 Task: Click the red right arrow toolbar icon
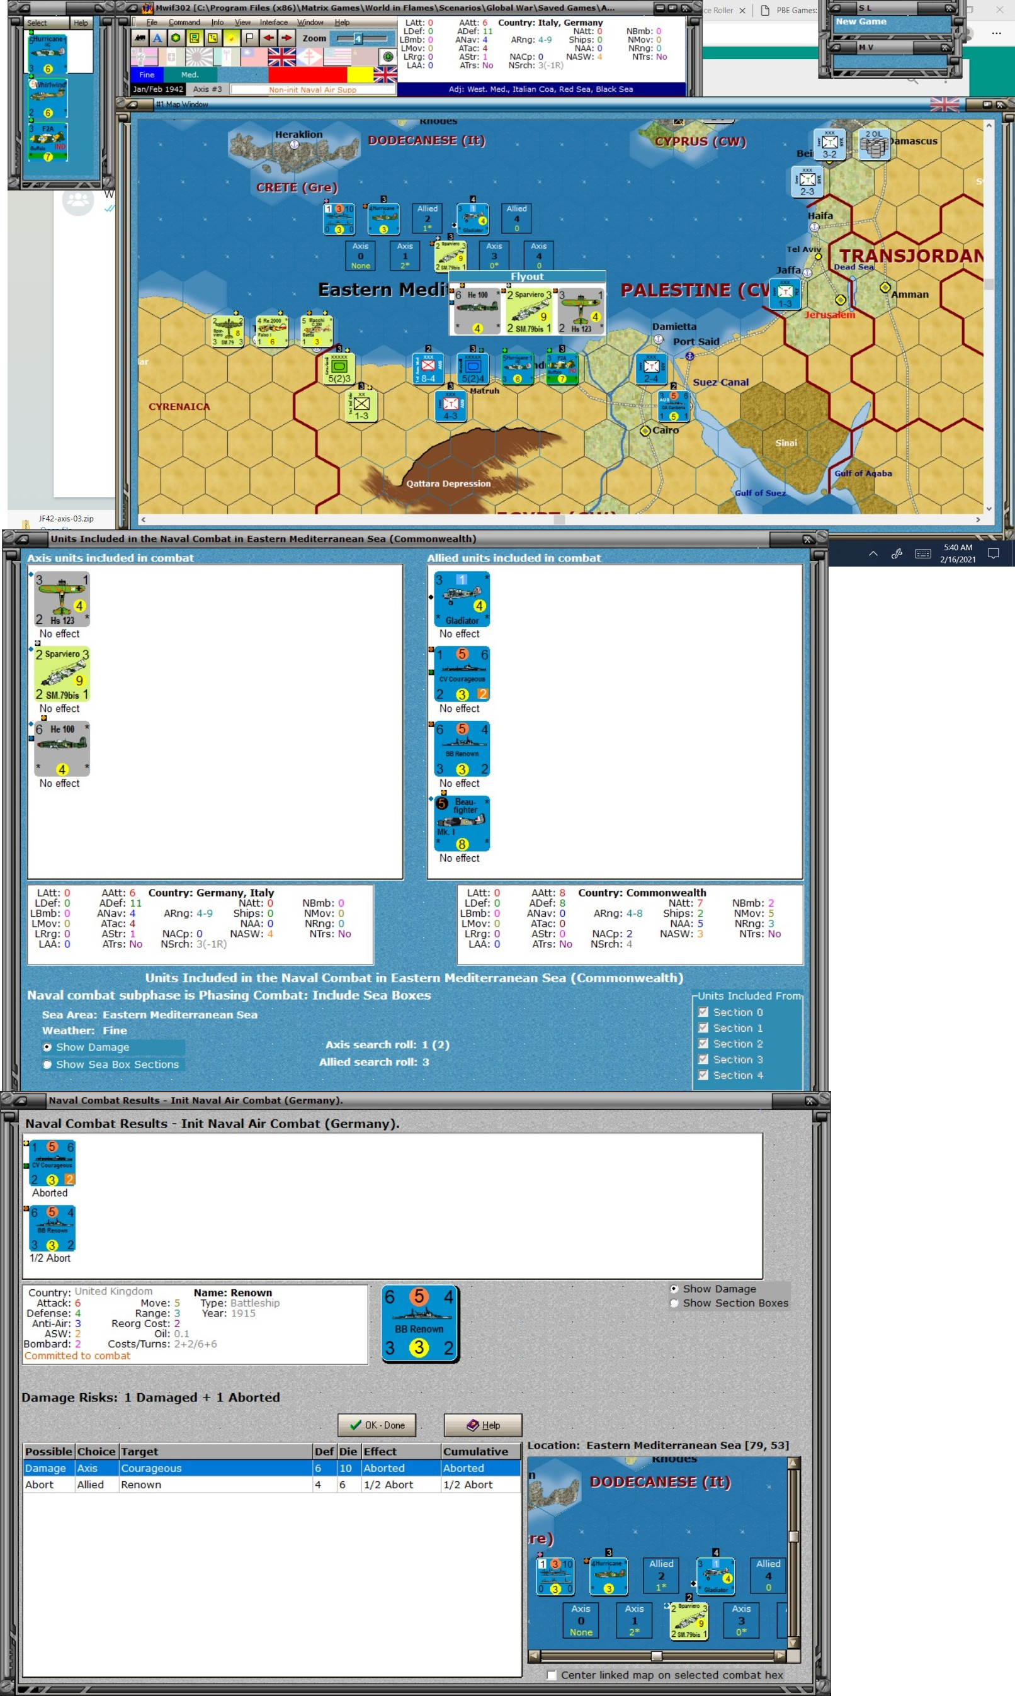pyautogui.click(x=286, y=38)
